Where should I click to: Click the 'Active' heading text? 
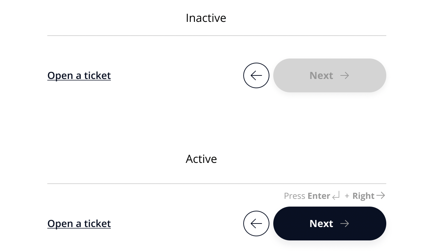tap(201, 159)
